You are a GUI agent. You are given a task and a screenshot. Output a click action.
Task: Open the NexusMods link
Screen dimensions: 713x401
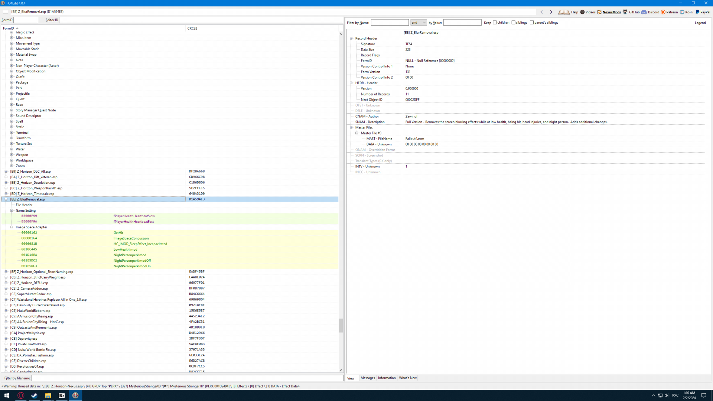609,12
